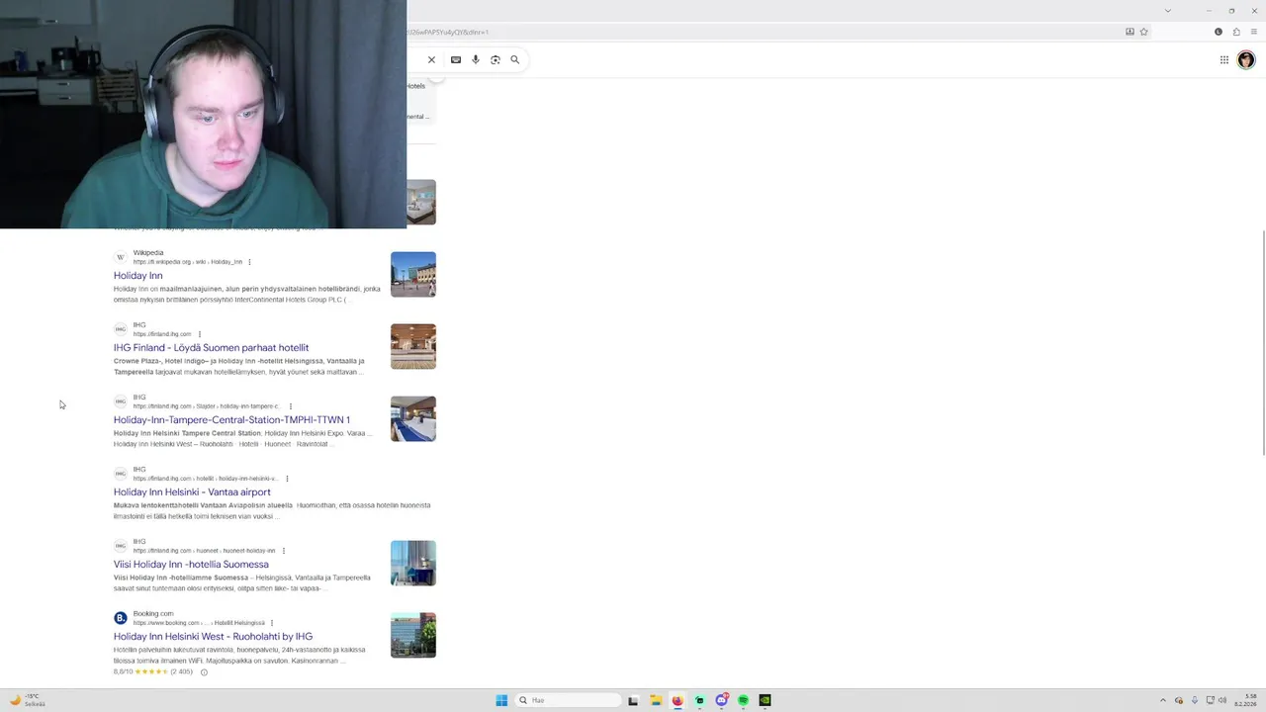
Task: Open the Firefox hamburger menu
Action: pyautogui.click(x=1254, y=32)
